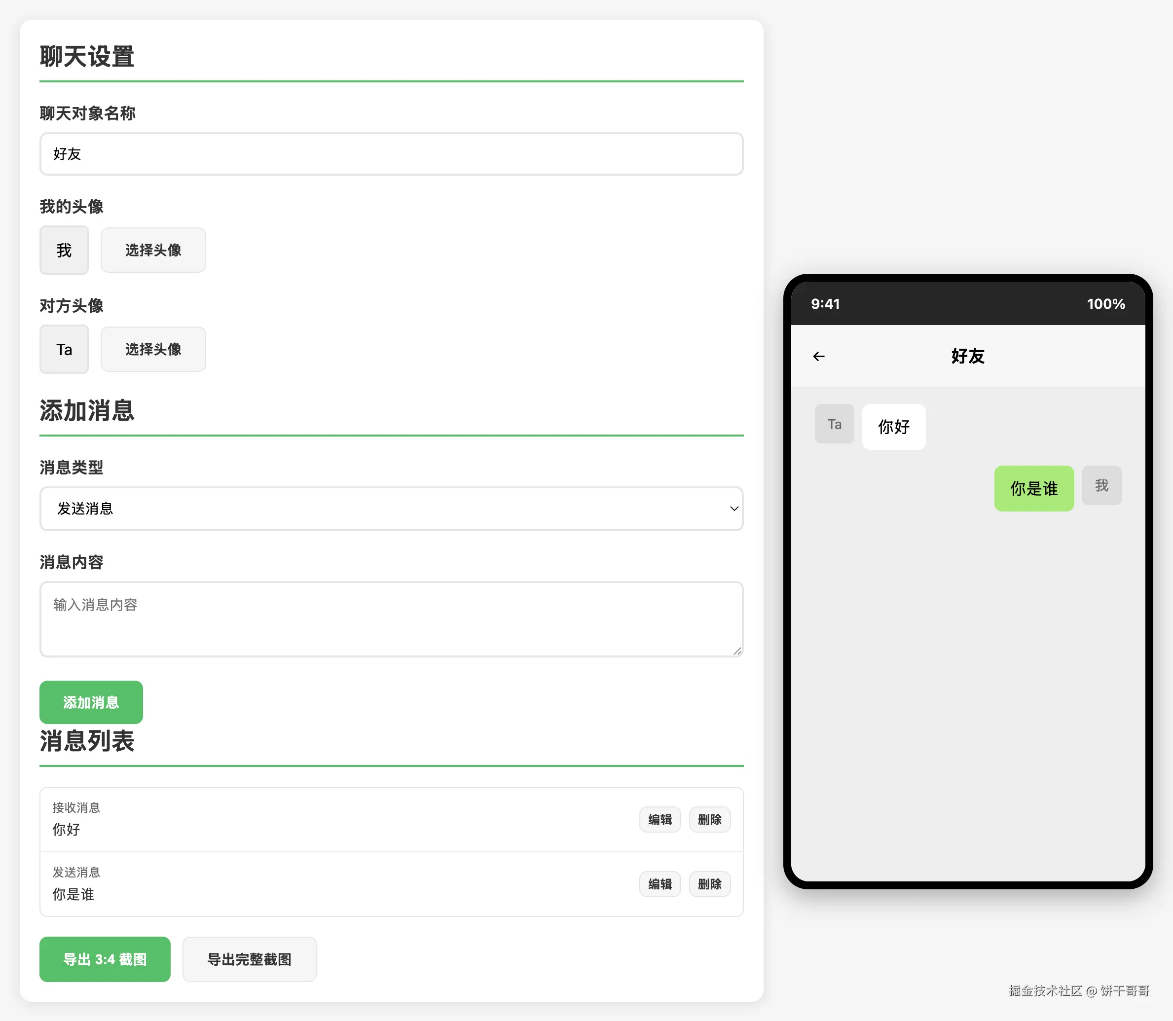Click the 你好 white chat bubble

click(893, 427)
